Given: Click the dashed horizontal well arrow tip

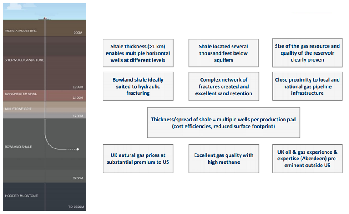Looking at the screenshot, I should point(77,149).
